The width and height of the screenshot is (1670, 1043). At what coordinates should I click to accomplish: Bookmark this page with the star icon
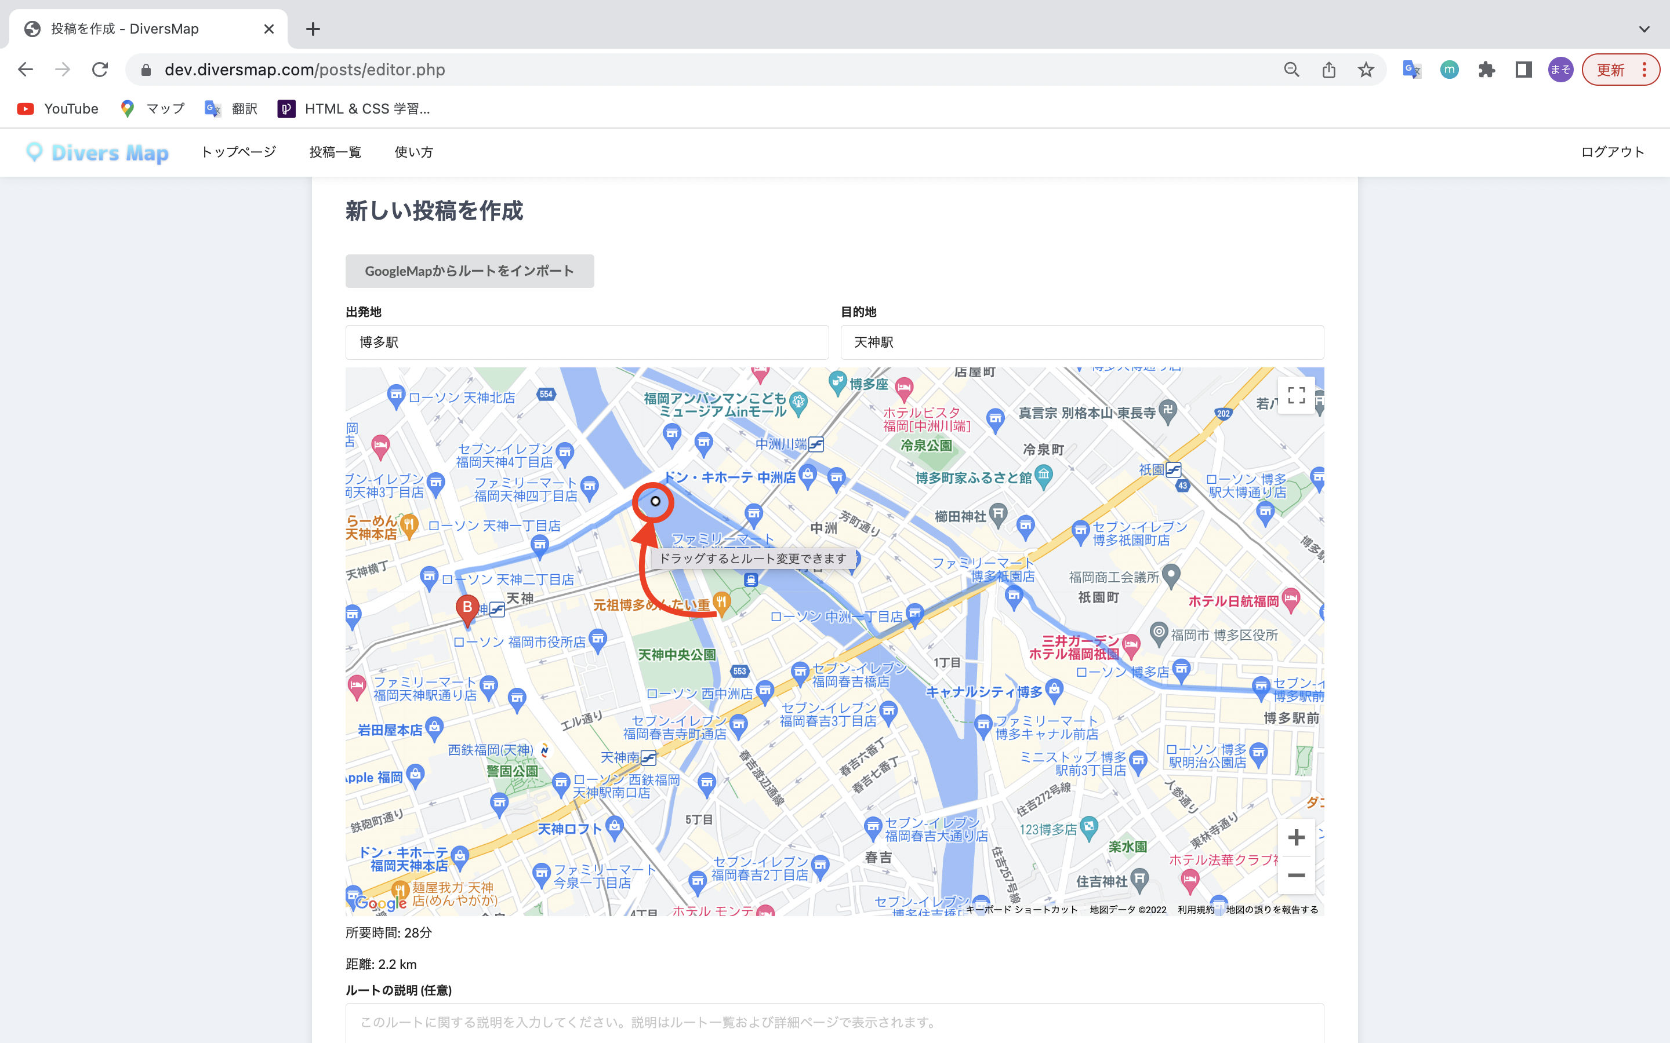tap(1366, 69)
